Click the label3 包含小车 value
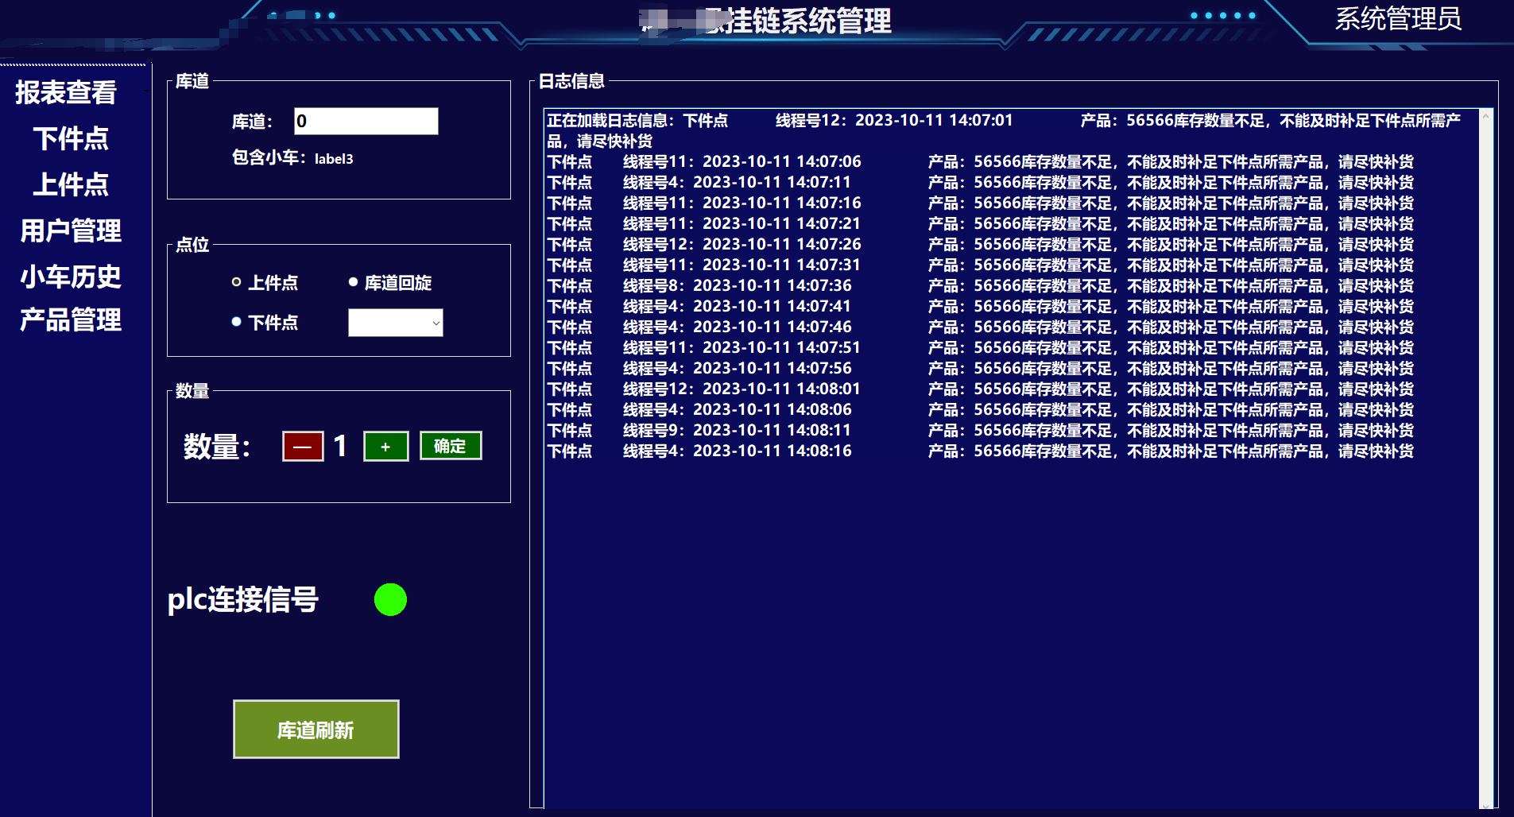This screenshot has width=1514, height=817. point(334,159)
